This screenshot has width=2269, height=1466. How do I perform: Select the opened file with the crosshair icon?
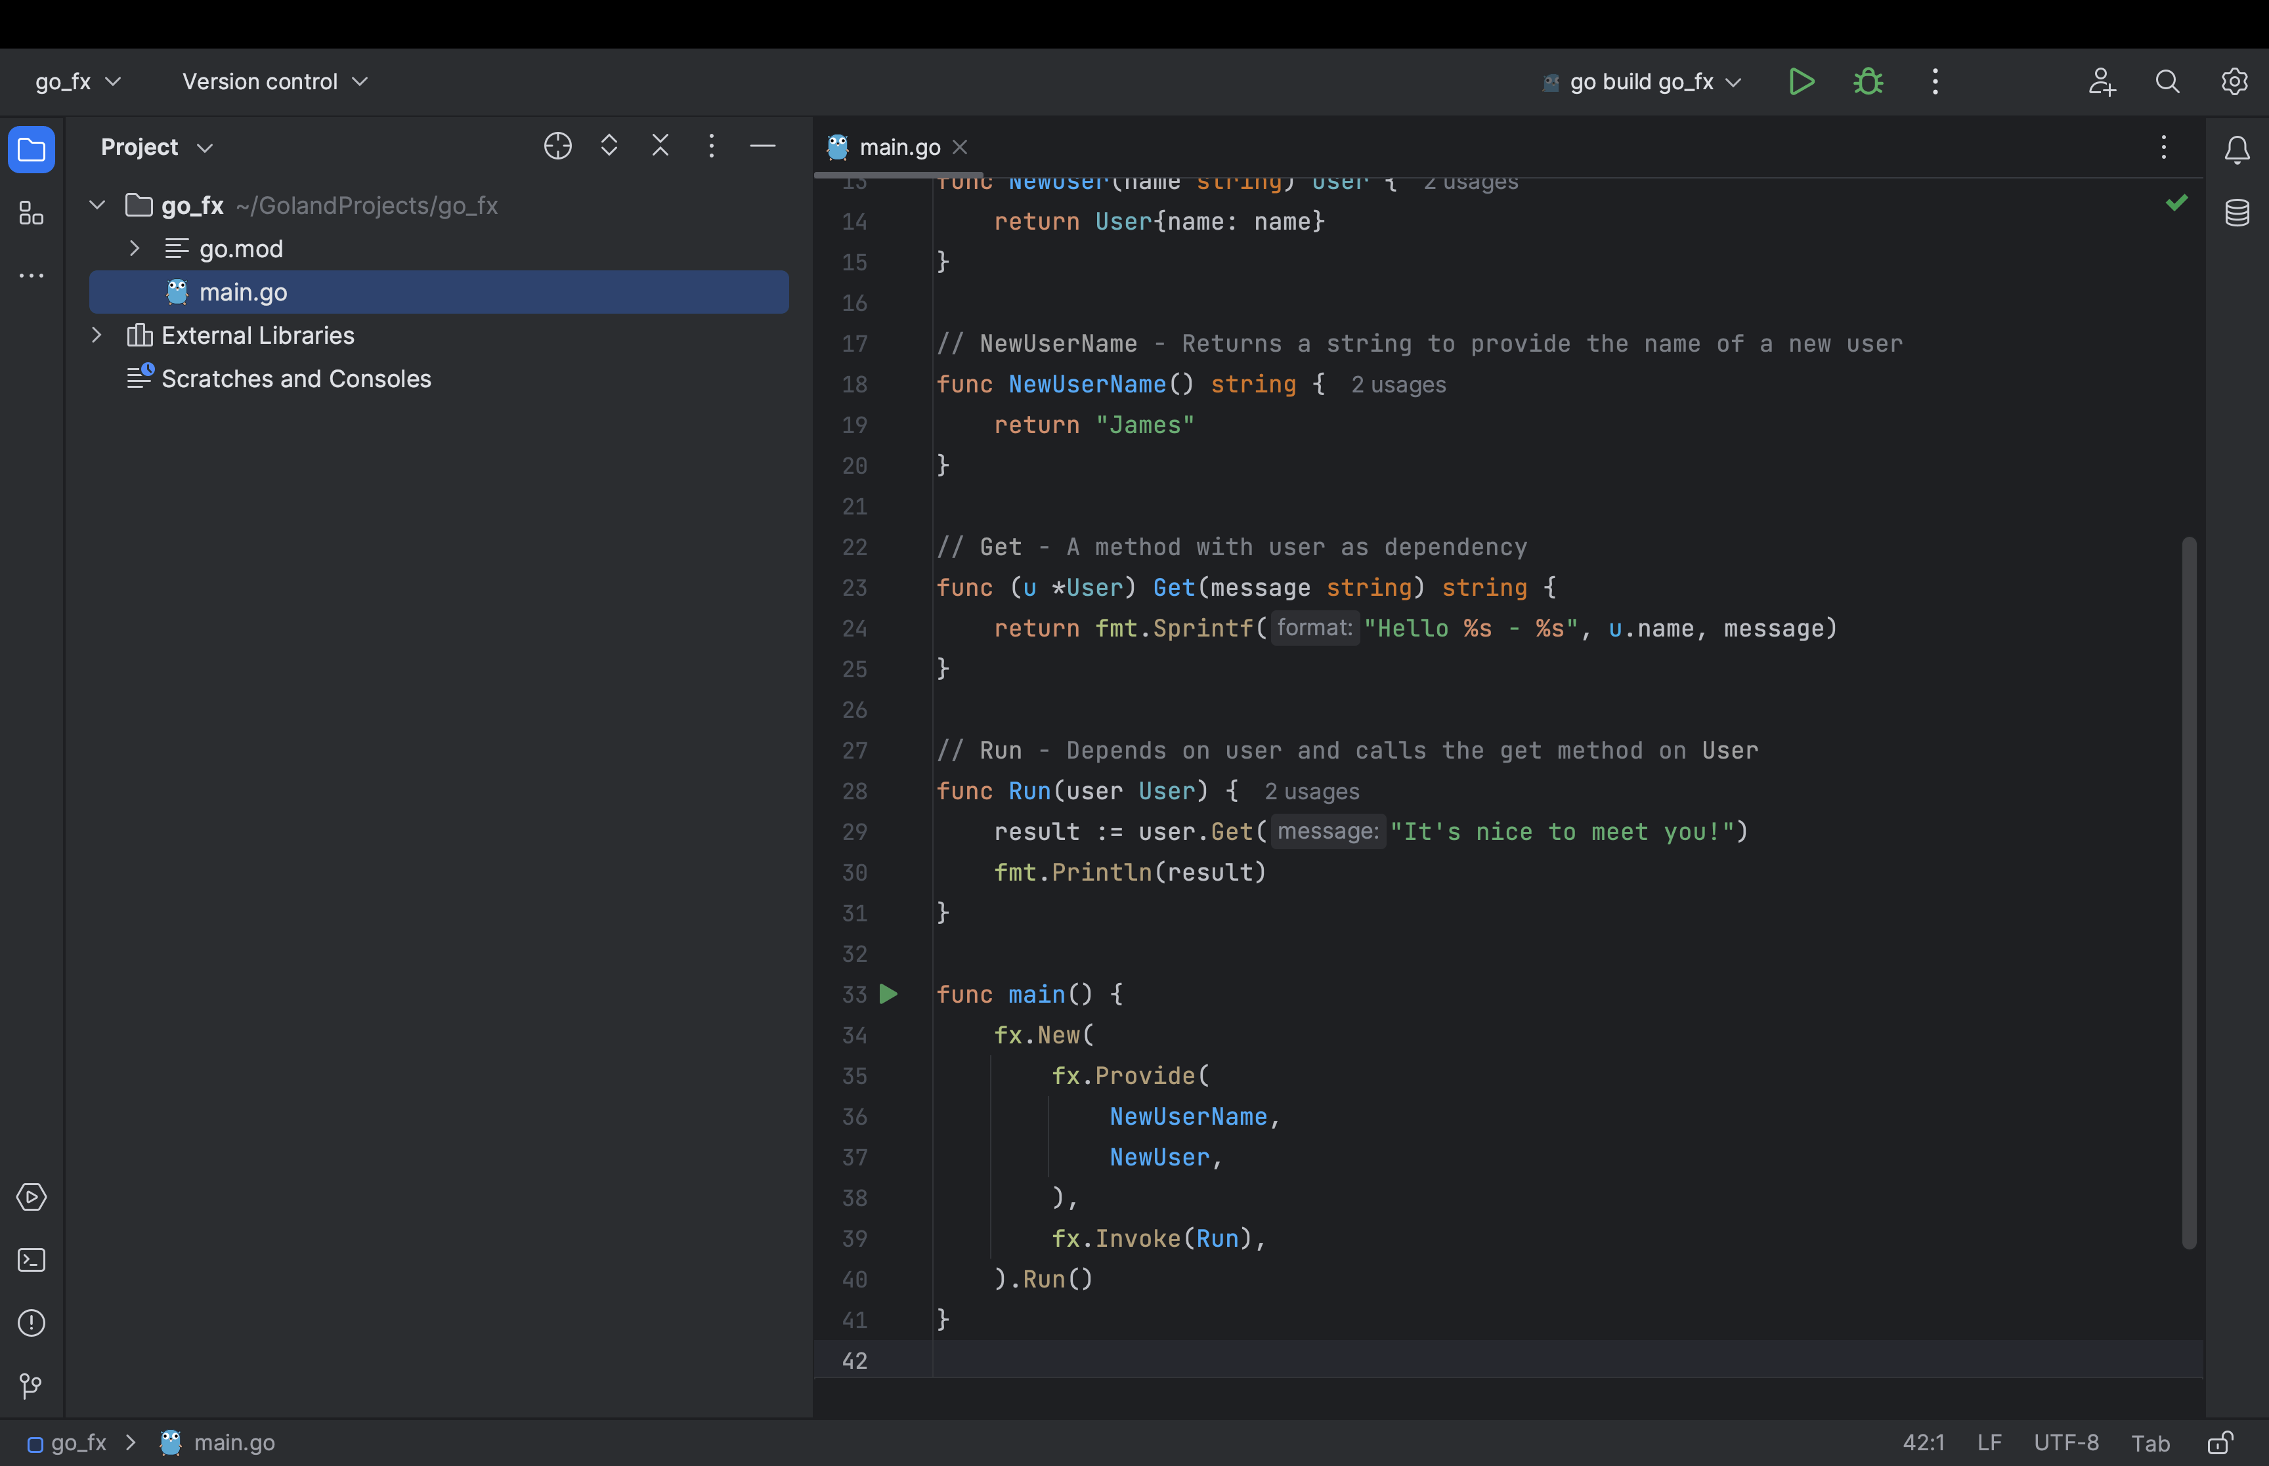pos(558,146)
